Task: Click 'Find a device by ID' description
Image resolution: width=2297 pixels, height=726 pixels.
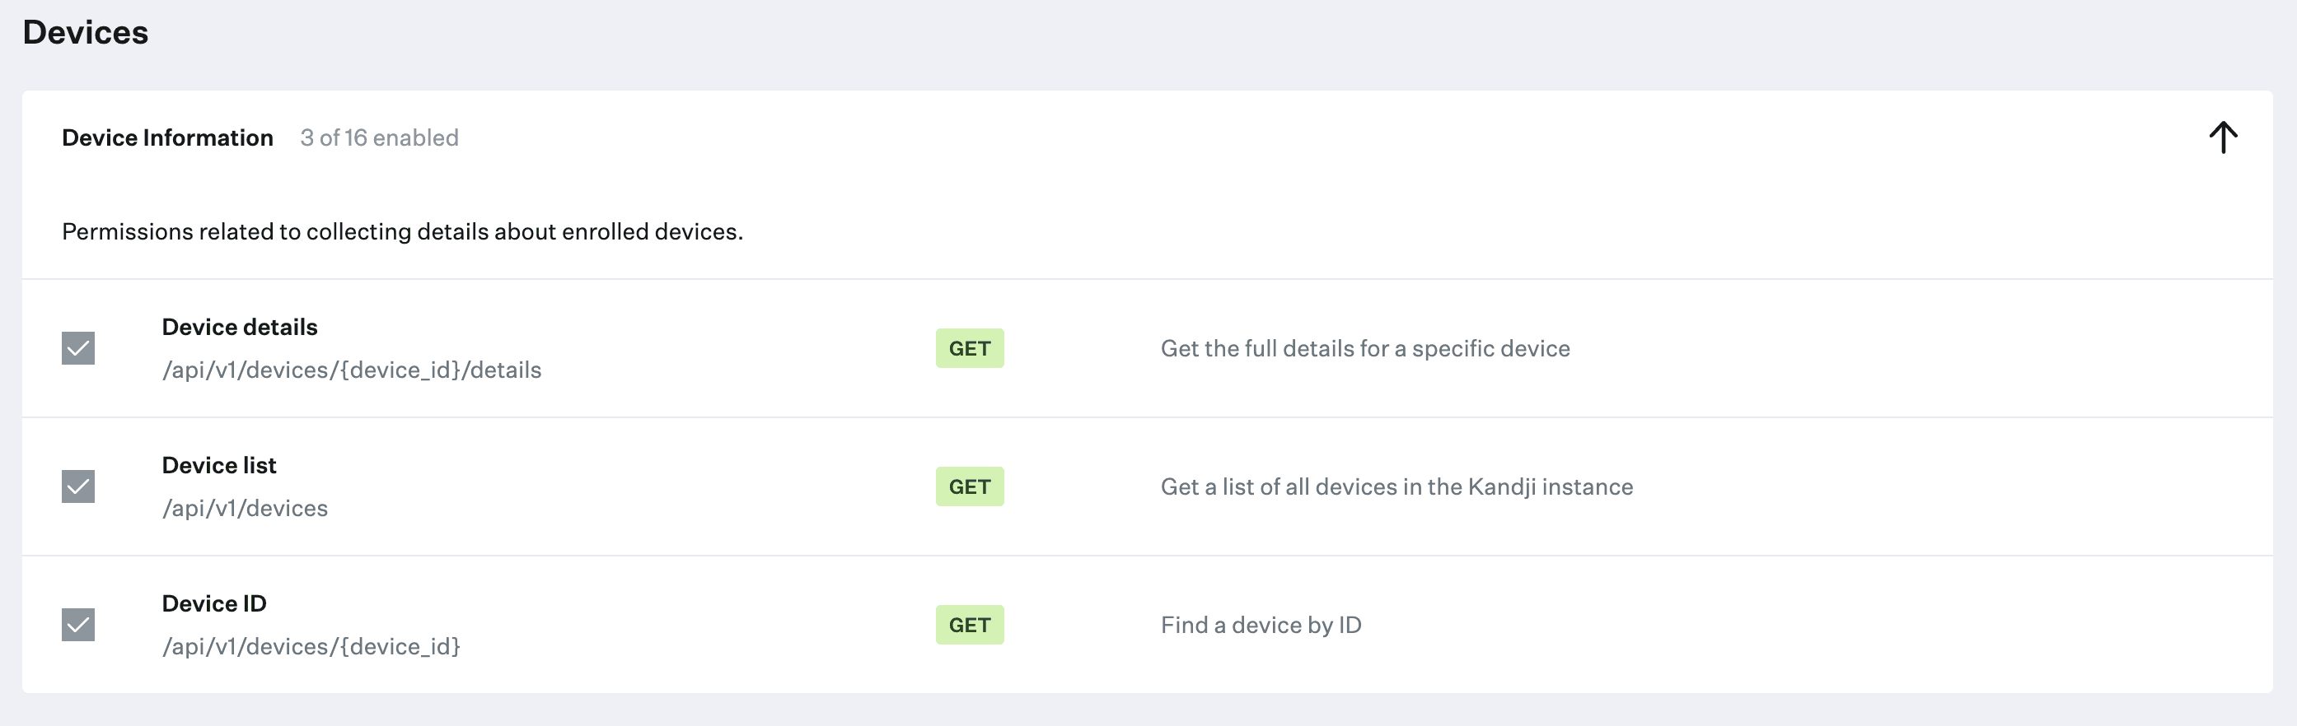Action: (x=1260, y=625)
